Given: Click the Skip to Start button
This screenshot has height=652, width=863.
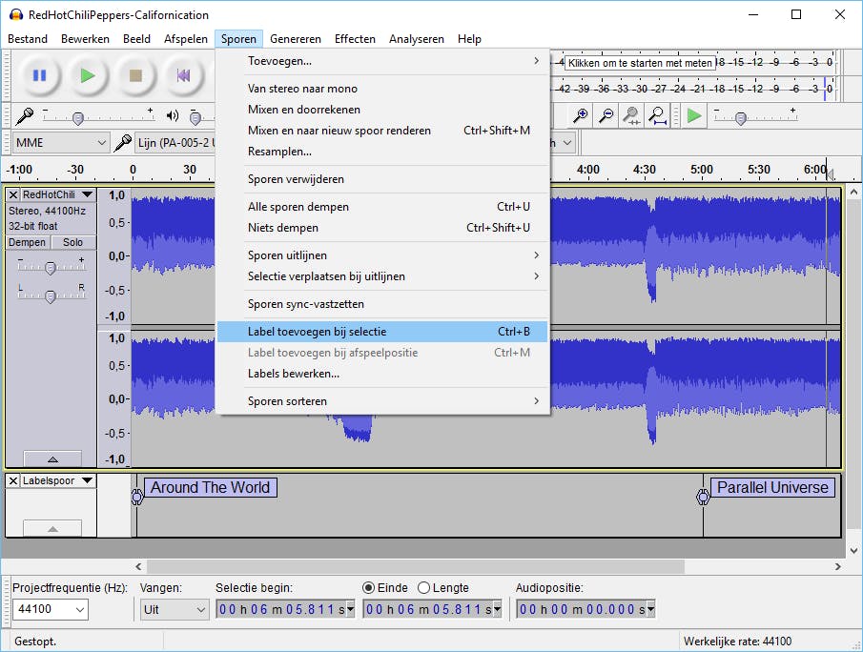Looking at the screenshot, I should [183, 75].
